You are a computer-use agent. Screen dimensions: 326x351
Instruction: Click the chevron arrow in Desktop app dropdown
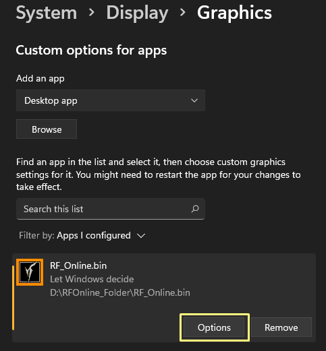[x=194, y=100]
